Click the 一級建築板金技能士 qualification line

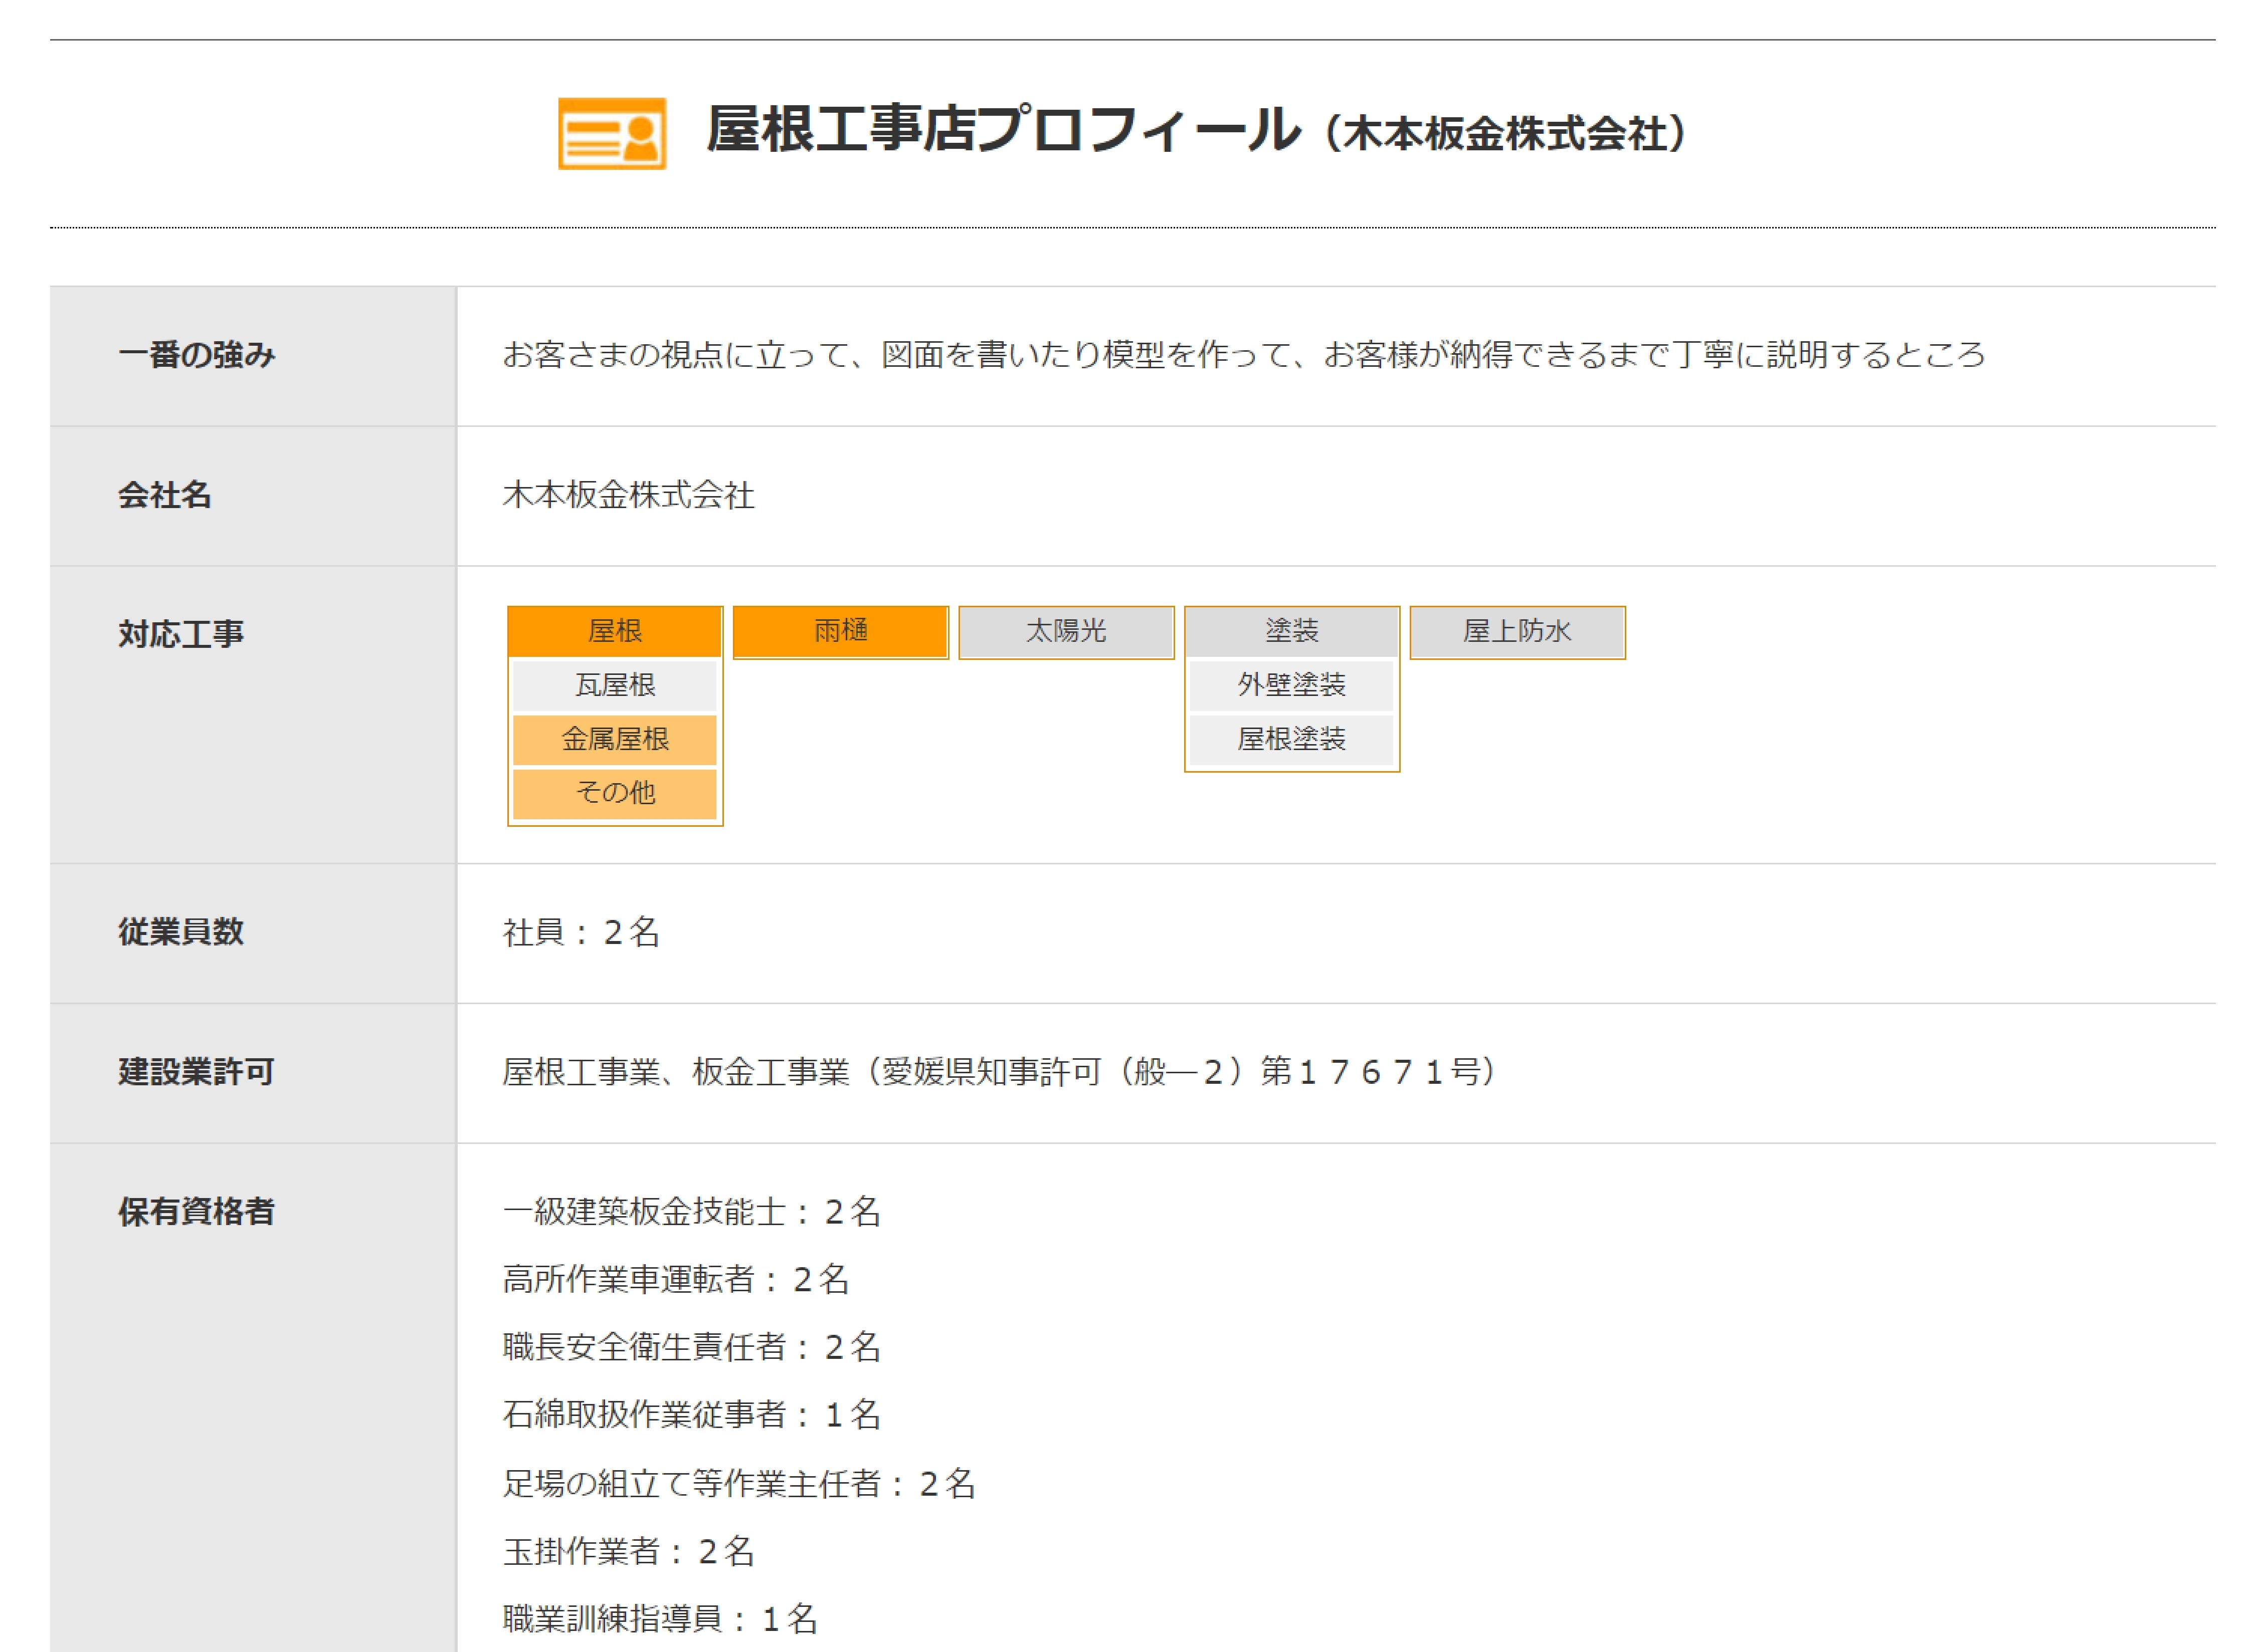click(691, 1212)
